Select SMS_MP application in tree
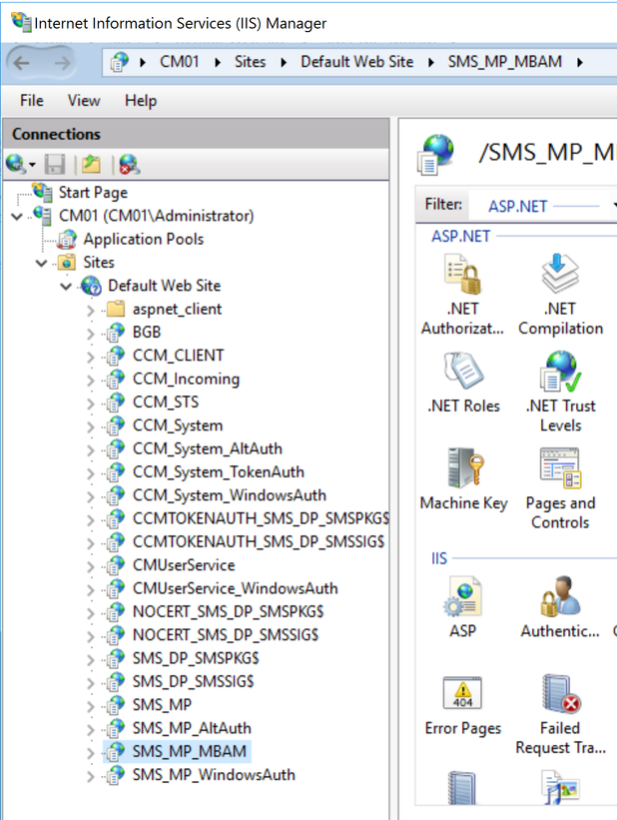This screenshot has width=617, height=820. tap(162, 705)
